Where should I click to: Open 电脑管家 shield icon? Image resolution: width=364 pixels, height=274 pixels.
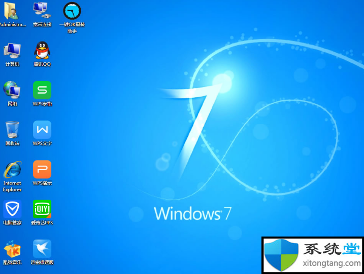click(12, 209)
